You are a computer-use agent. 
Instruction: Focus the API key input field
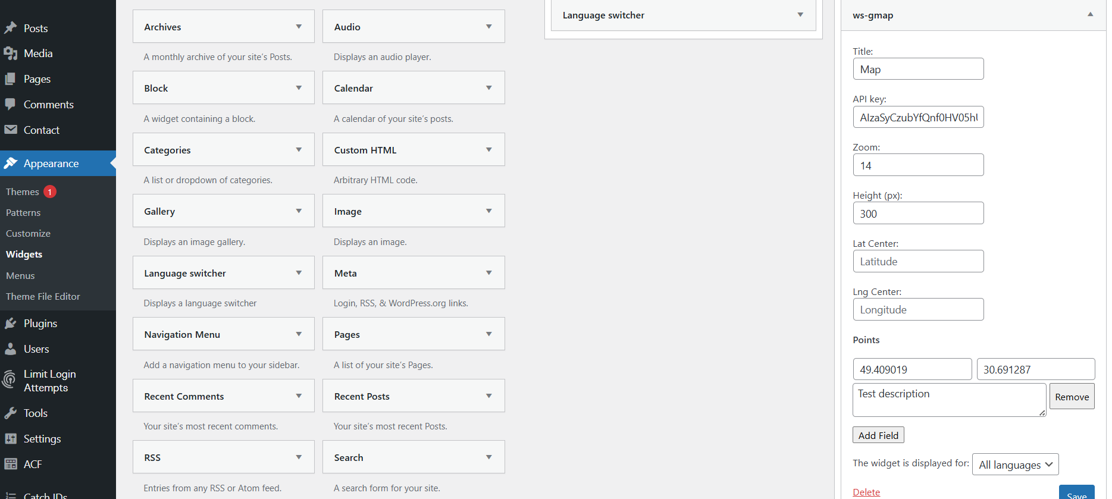[x=918, y=117]
